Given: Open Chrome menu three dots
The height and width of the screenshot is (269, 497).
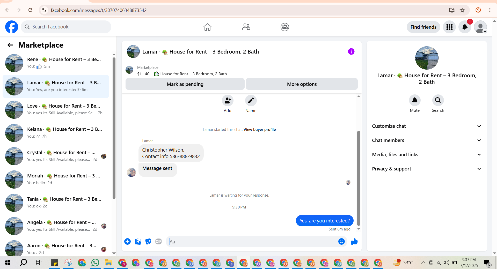Looking at the screenshot, I should click(x=490, y=10).
